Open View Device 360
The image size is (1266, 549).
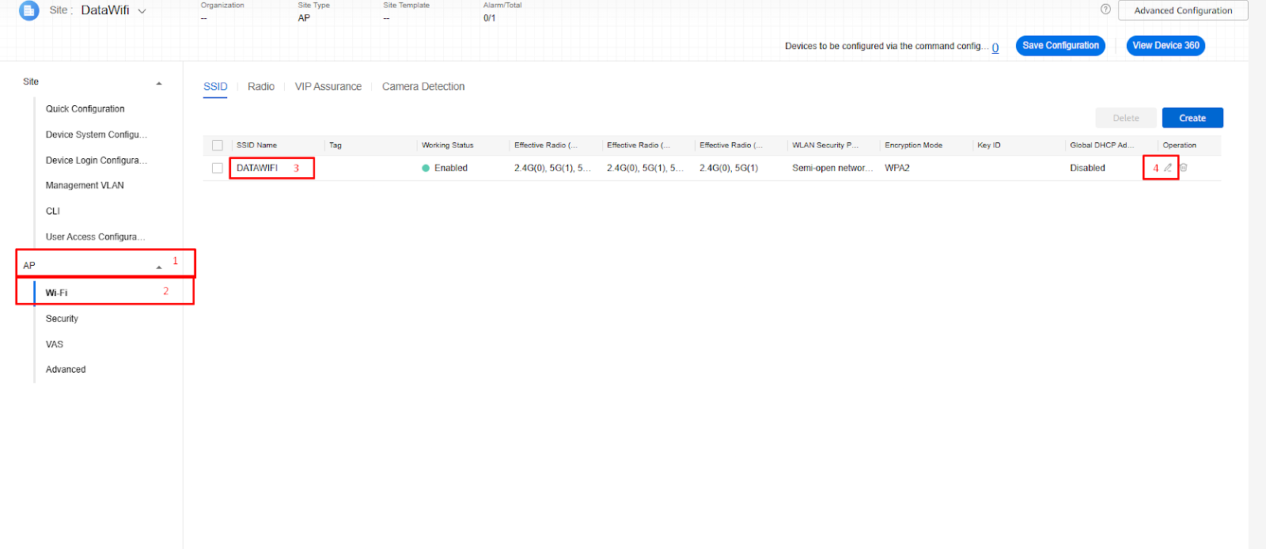click(x=1166, y=46)
